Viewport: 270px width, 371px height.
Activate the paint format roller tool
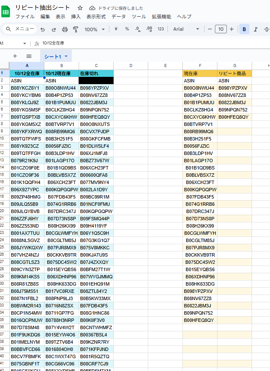[76, 29]
